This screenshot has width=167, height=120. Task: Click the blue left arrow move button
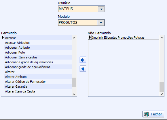point(83,69)
